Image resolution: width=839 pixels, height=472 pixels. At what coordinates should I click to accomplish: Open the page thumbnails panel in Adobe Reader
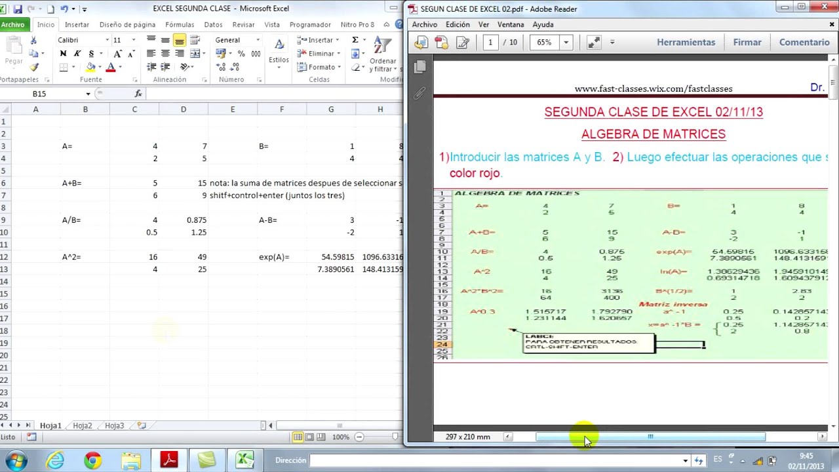tap(420, 66)
